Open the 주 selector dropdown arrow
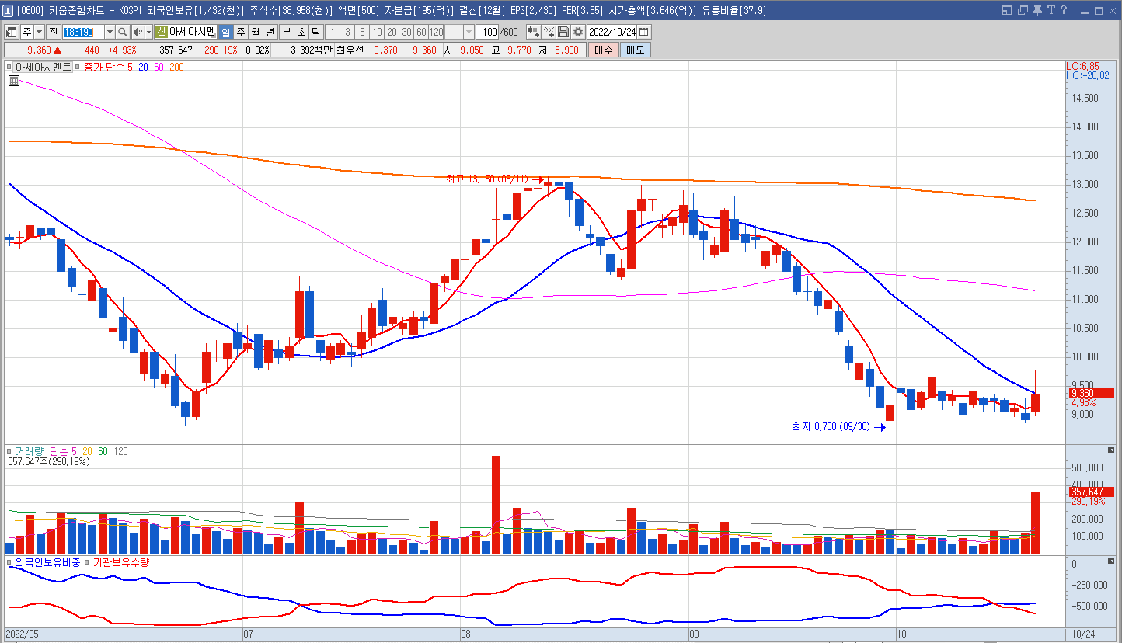 pyautogui.click(x=39, y=32)
